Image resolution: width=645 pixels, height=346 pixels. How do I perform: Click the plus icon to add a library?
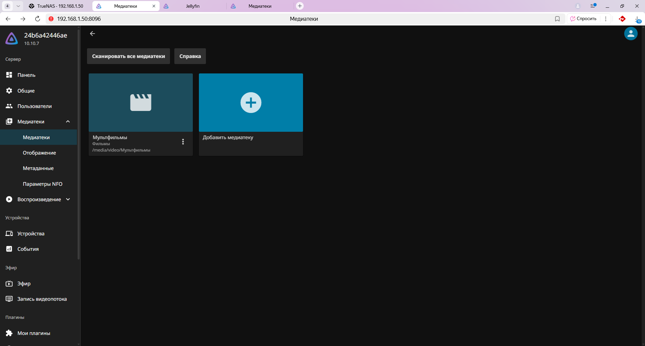pos(251,103)
